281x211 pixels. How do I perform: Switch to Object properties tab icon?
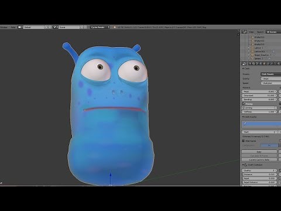click(265, 64)
